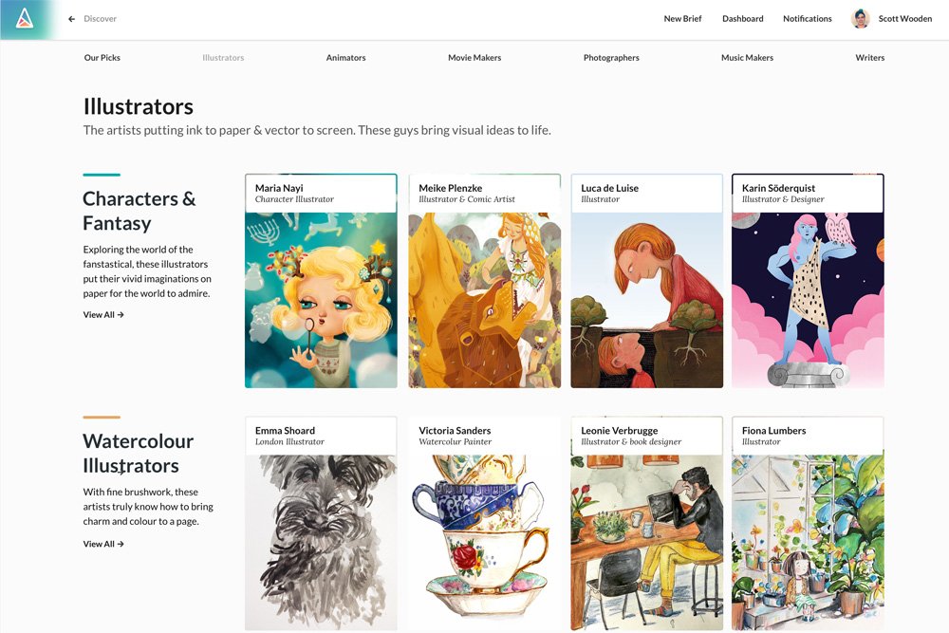The image size is (949, 633).
Task: Select the Movie Makers tab
Action: (x=474, y=58)
